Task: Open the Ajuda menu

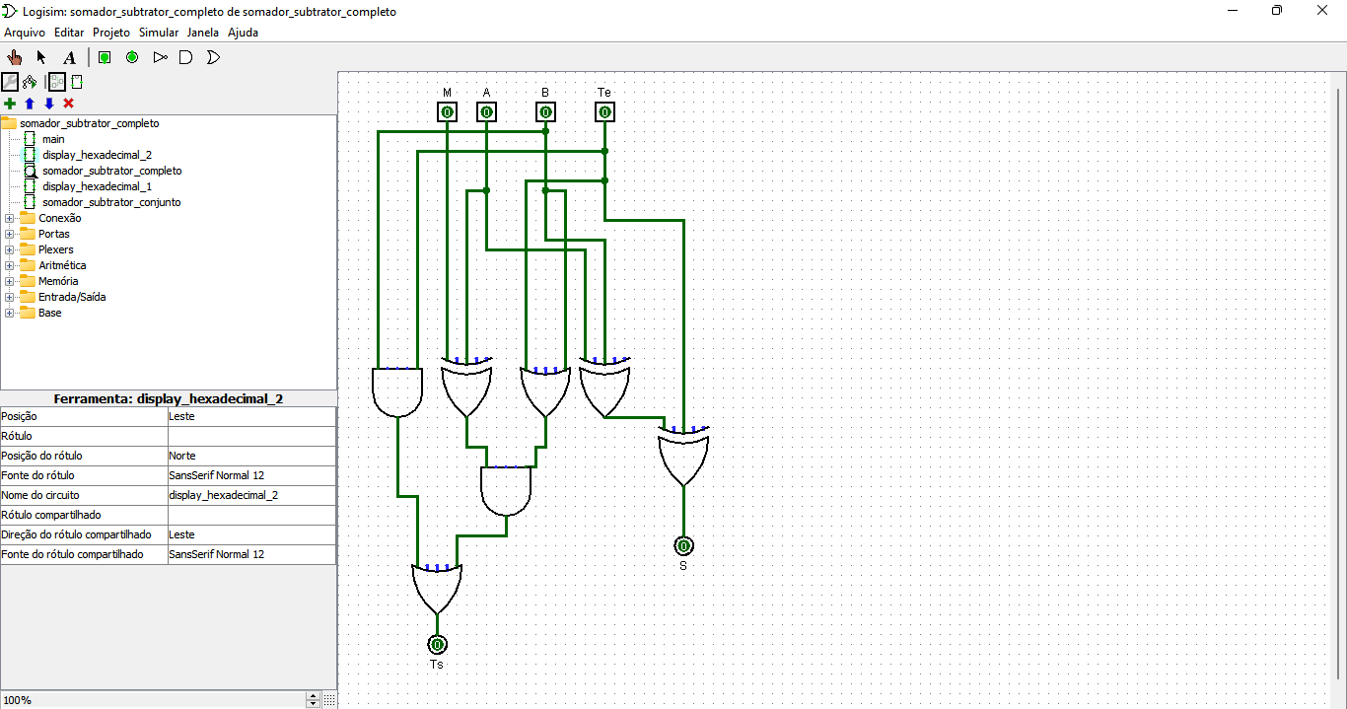Action: pyautogui.click(x=243, y=33)
